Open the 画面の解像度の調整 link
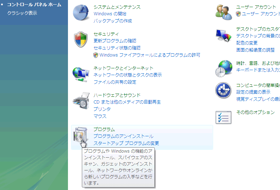This screenshot has width=280, height=190. point(255,50)
